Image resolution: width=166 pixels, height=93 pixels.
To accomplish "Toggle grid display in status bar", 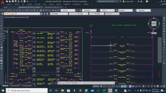I will (101, 86).
